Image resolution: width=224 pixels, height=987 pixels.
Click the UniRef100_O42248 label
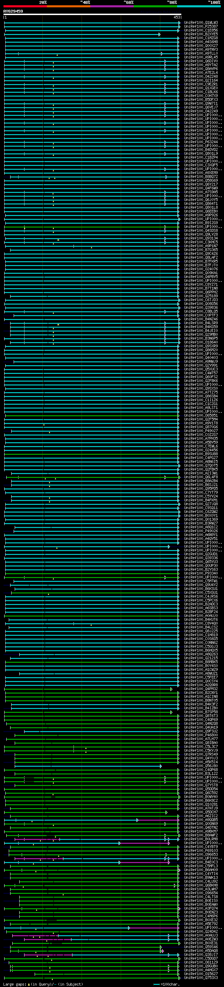[x=201, y=76]
